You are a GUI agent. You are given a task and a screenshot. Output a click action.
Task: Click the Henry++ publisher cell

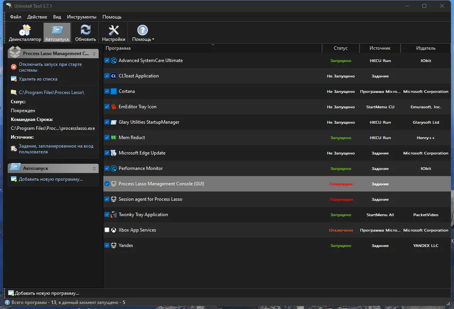coord(425,138)
